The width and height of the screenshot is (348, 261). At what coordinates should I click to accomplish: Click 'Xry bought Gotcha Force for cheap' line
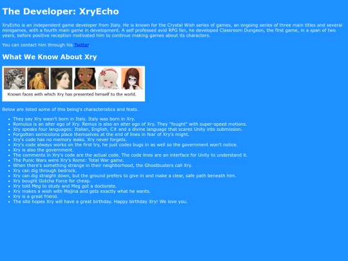[x=52, y=181]
